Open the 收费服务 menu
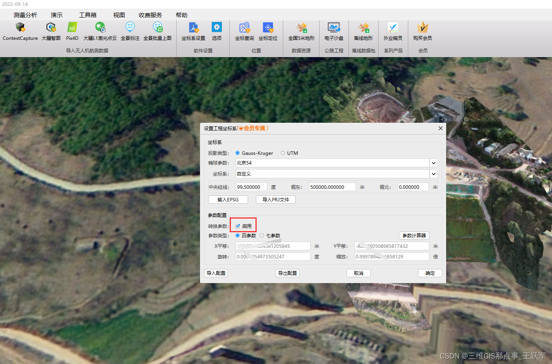 150,15
